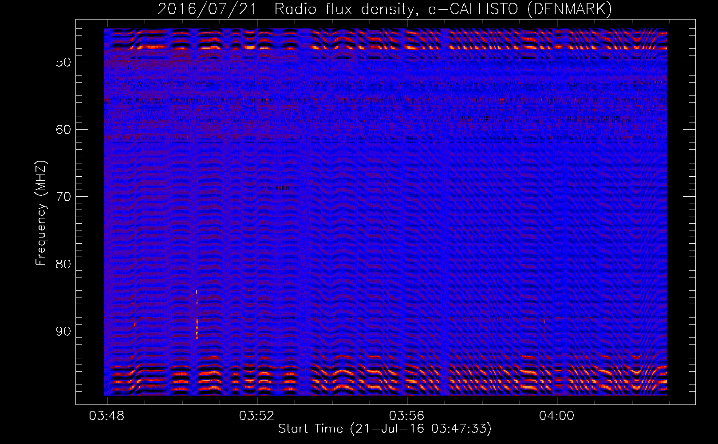Screen dimensions: 718x444
Task: Click the 'Frequency (MHZ)' axis label
Action: [41, 213]
